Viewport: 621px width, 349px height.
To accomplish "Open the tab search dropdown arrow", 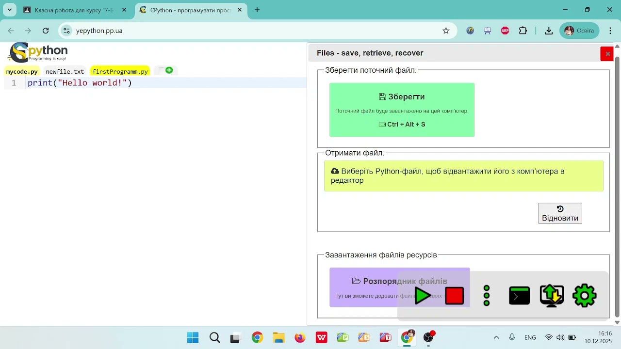I will pyautogui.click(x=9, y=10).
